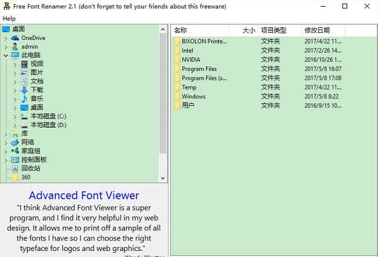Click the OneDrive cloud icon

pos(15,38)
